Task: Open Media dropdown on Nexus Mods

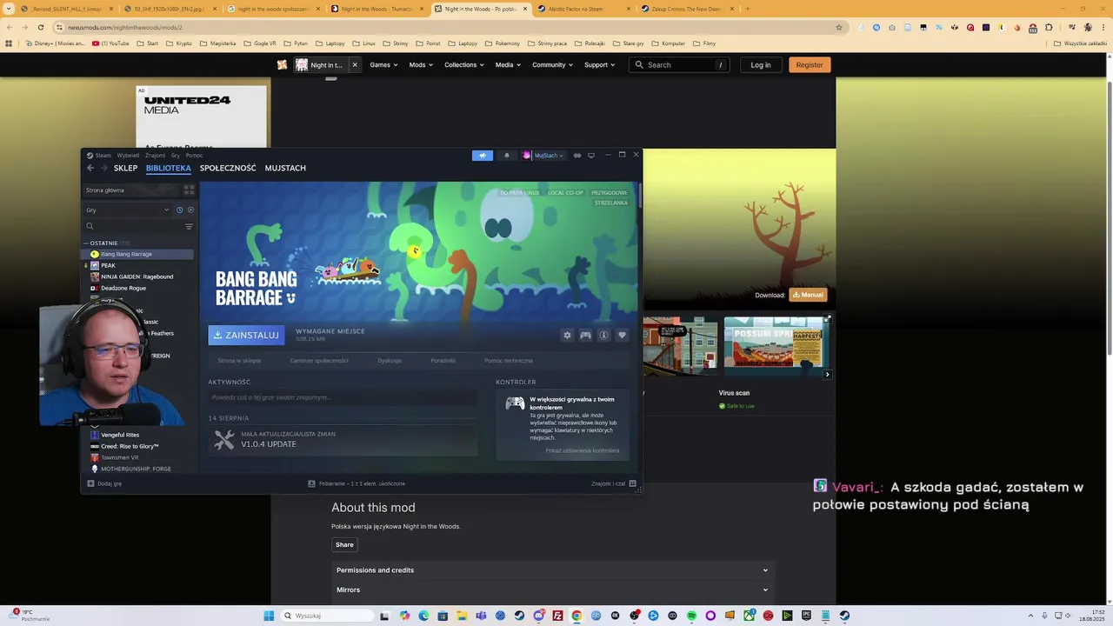Action: click(508, 64)
